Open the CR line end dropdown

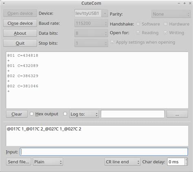coord(123,162)
